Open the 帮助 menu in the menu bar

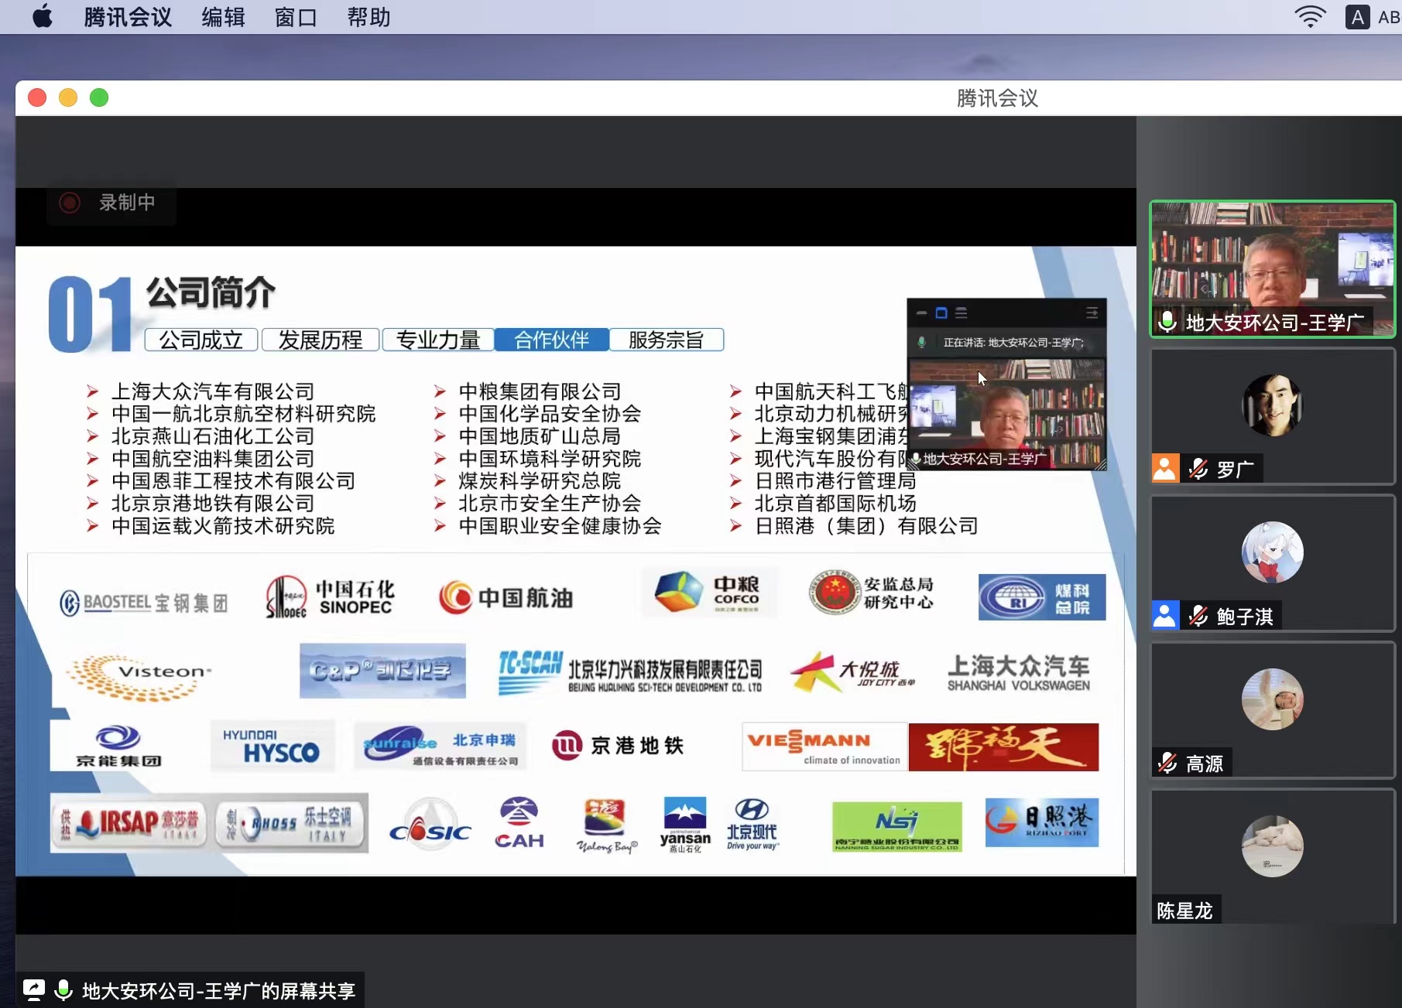coord(368,17)
